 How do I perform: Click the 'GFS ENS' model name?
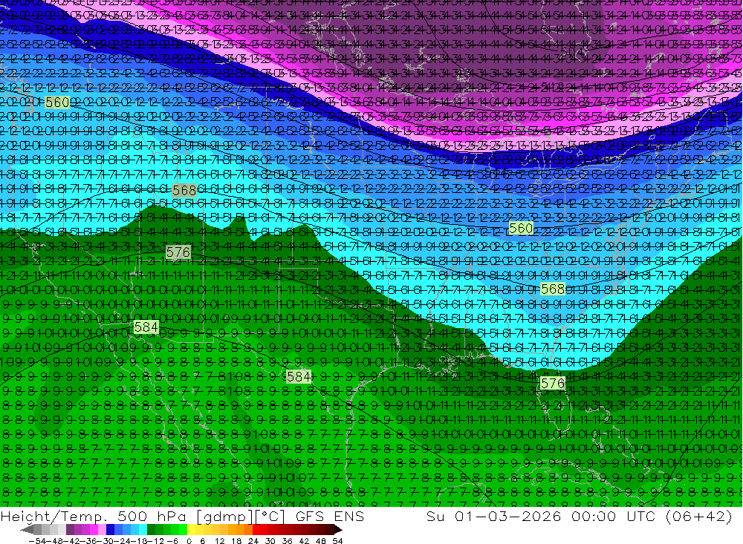[x=330, y=517]
